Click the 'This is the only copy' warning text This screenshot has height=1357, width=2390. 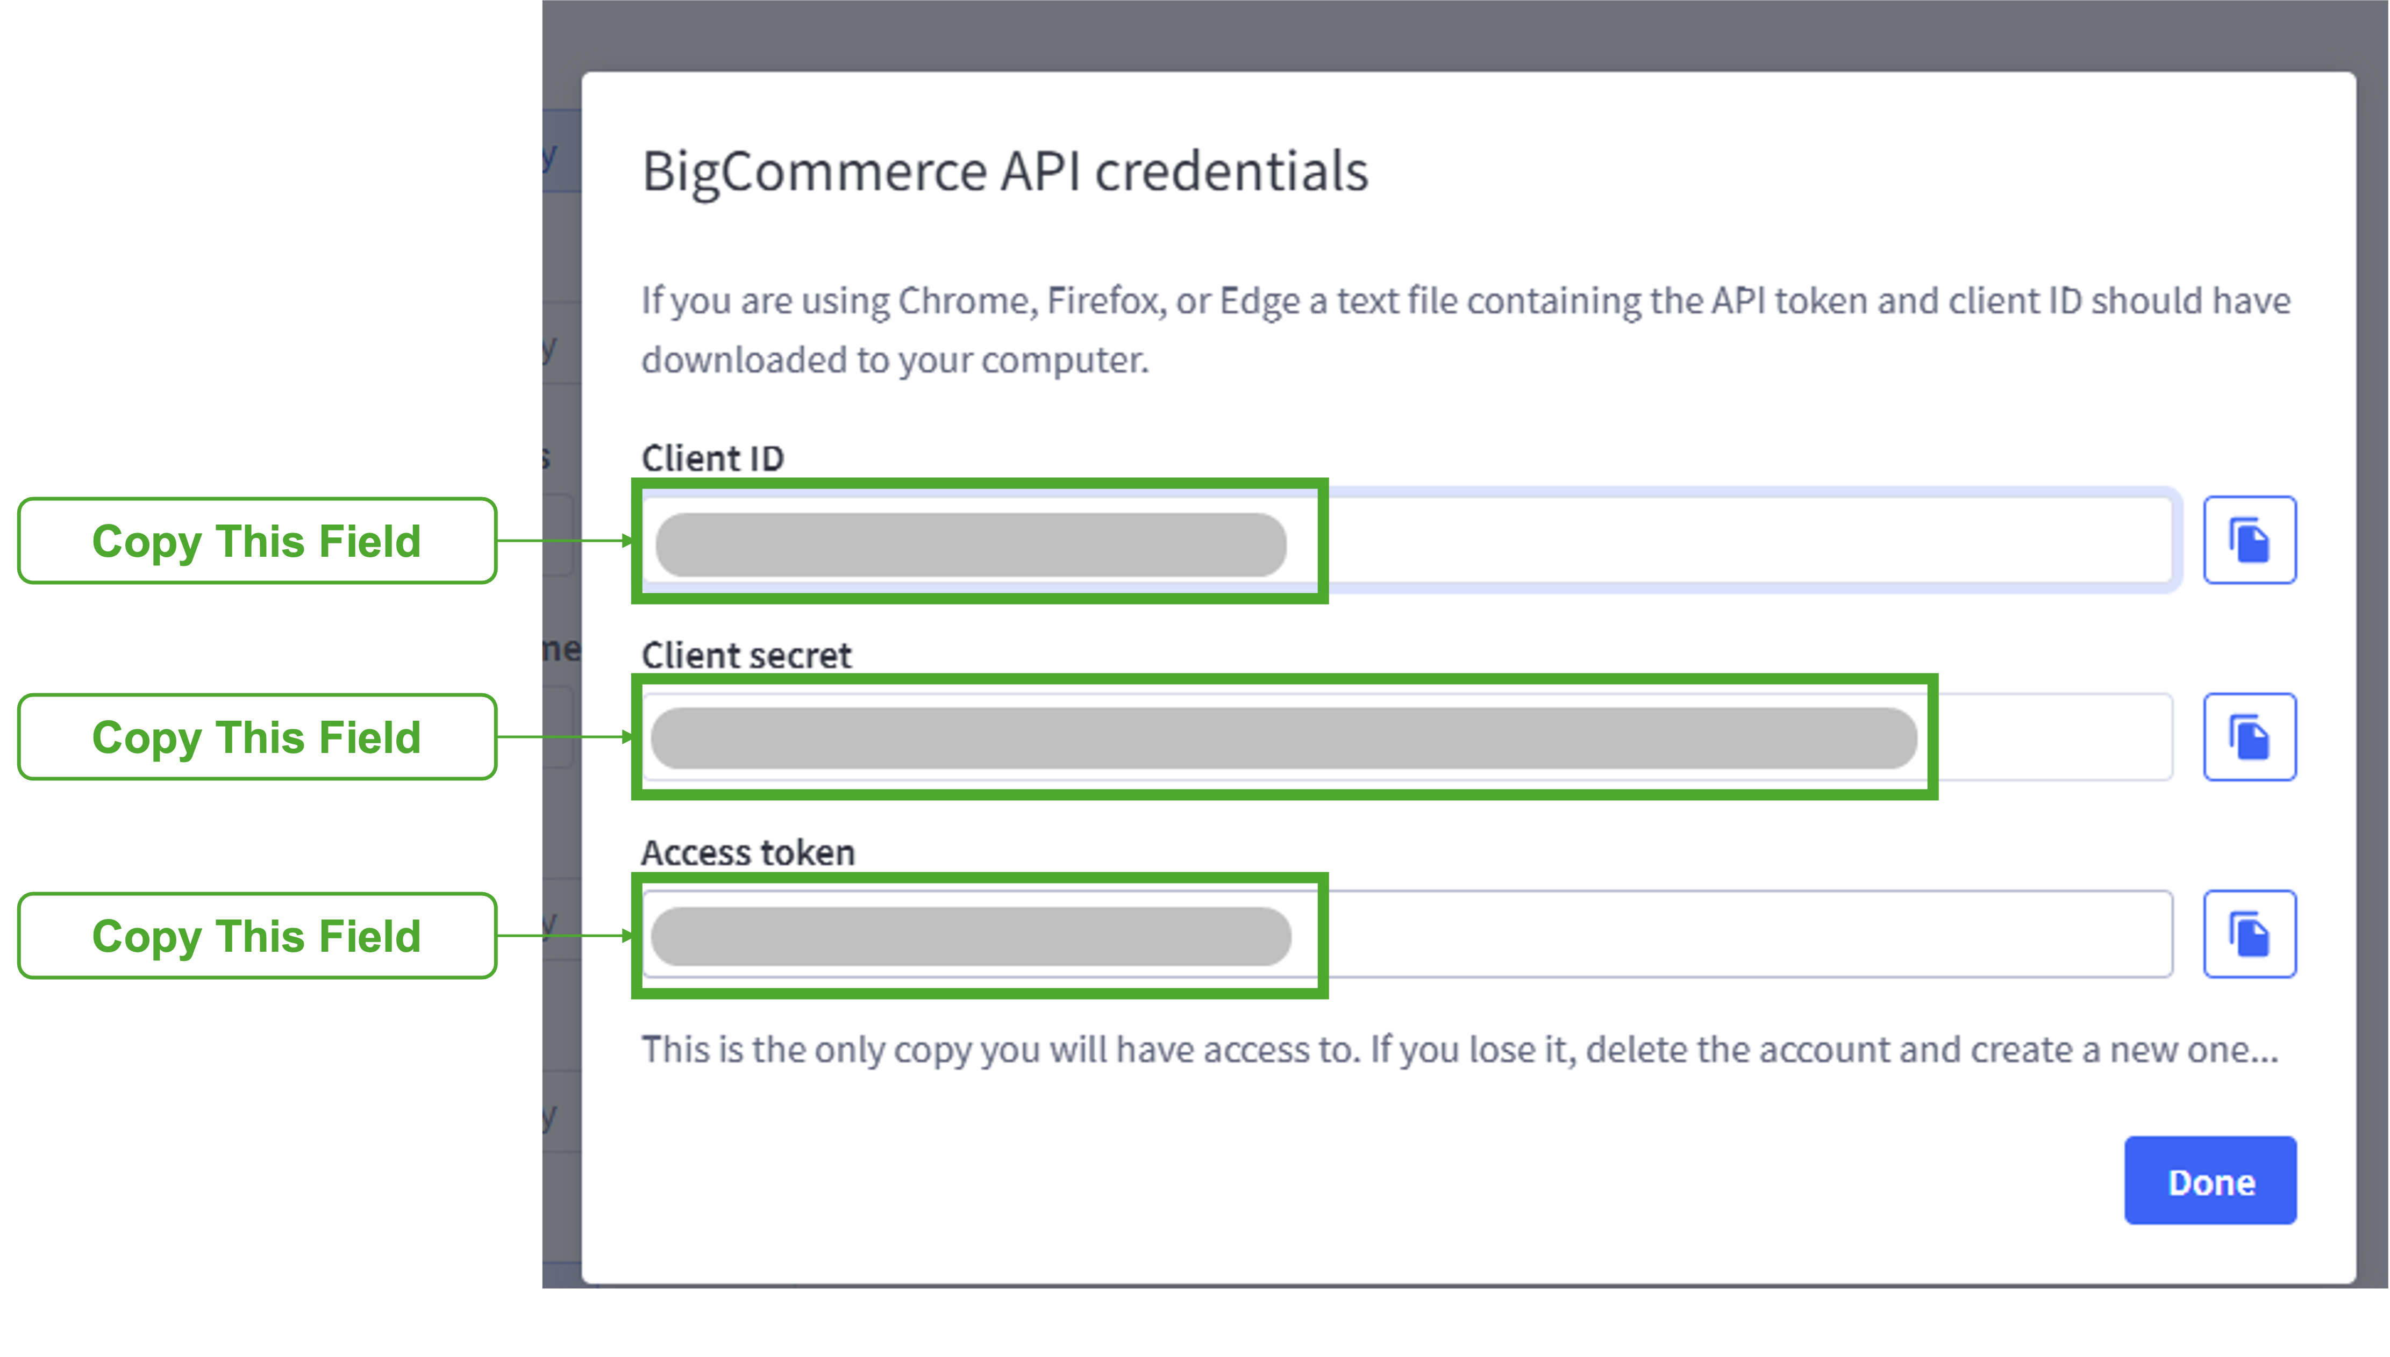1460,1050
